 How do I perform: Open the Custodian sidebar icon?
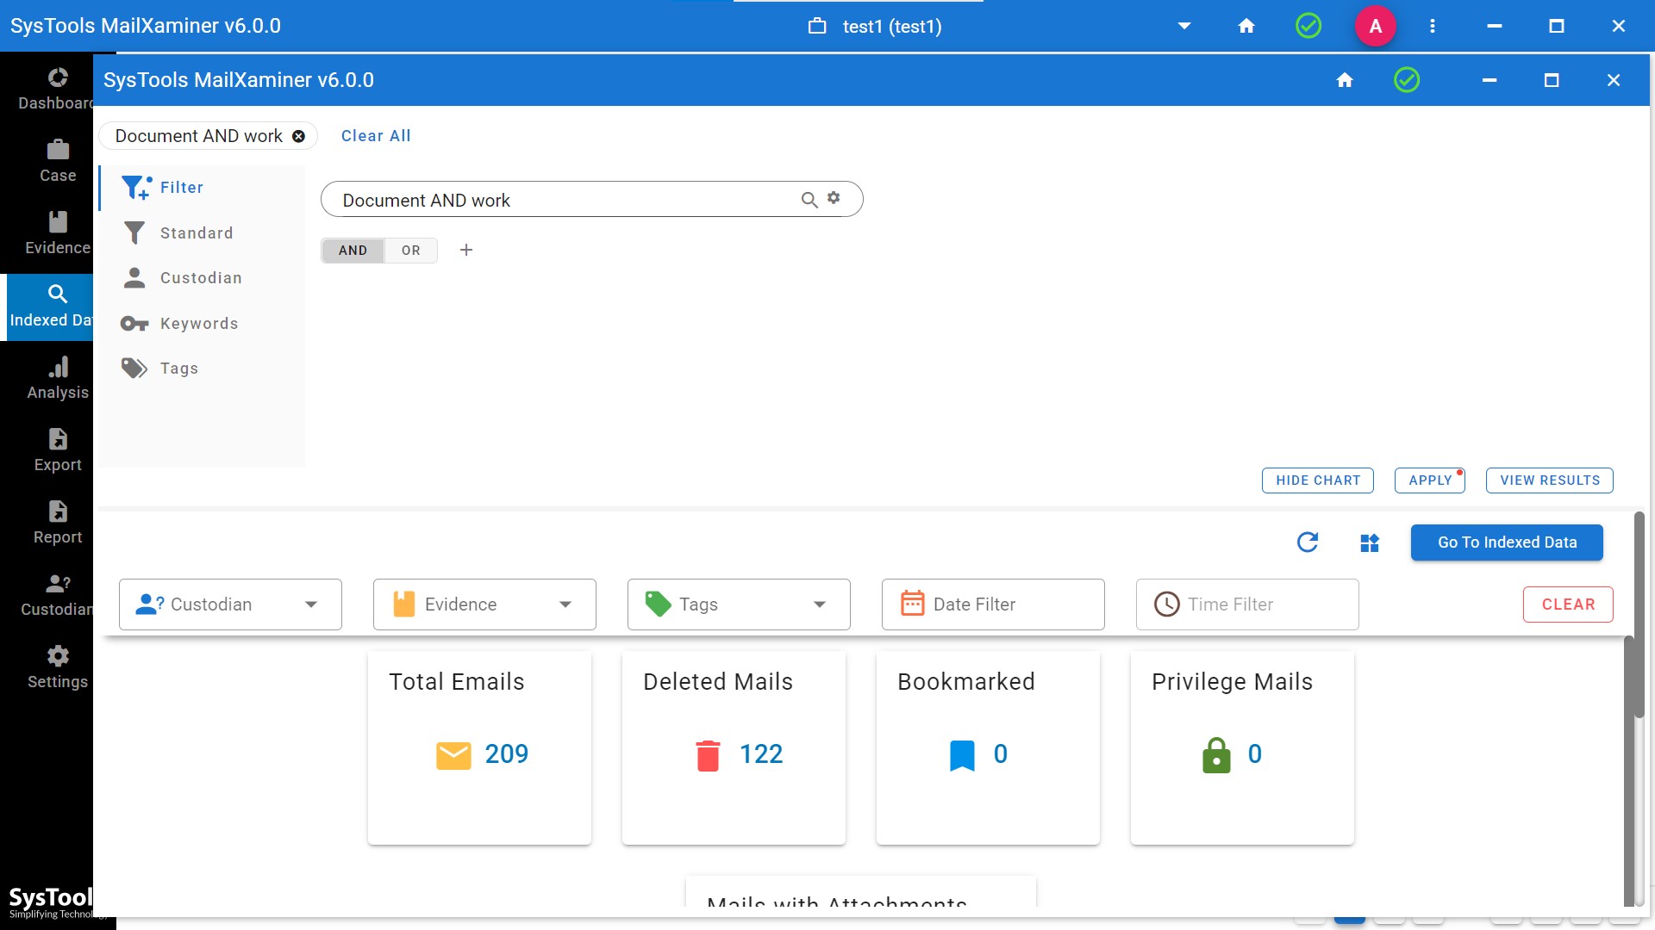point(58,584)
